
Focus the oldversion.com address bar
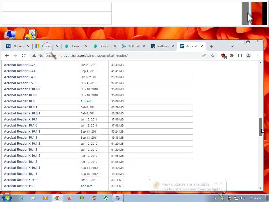94,55
